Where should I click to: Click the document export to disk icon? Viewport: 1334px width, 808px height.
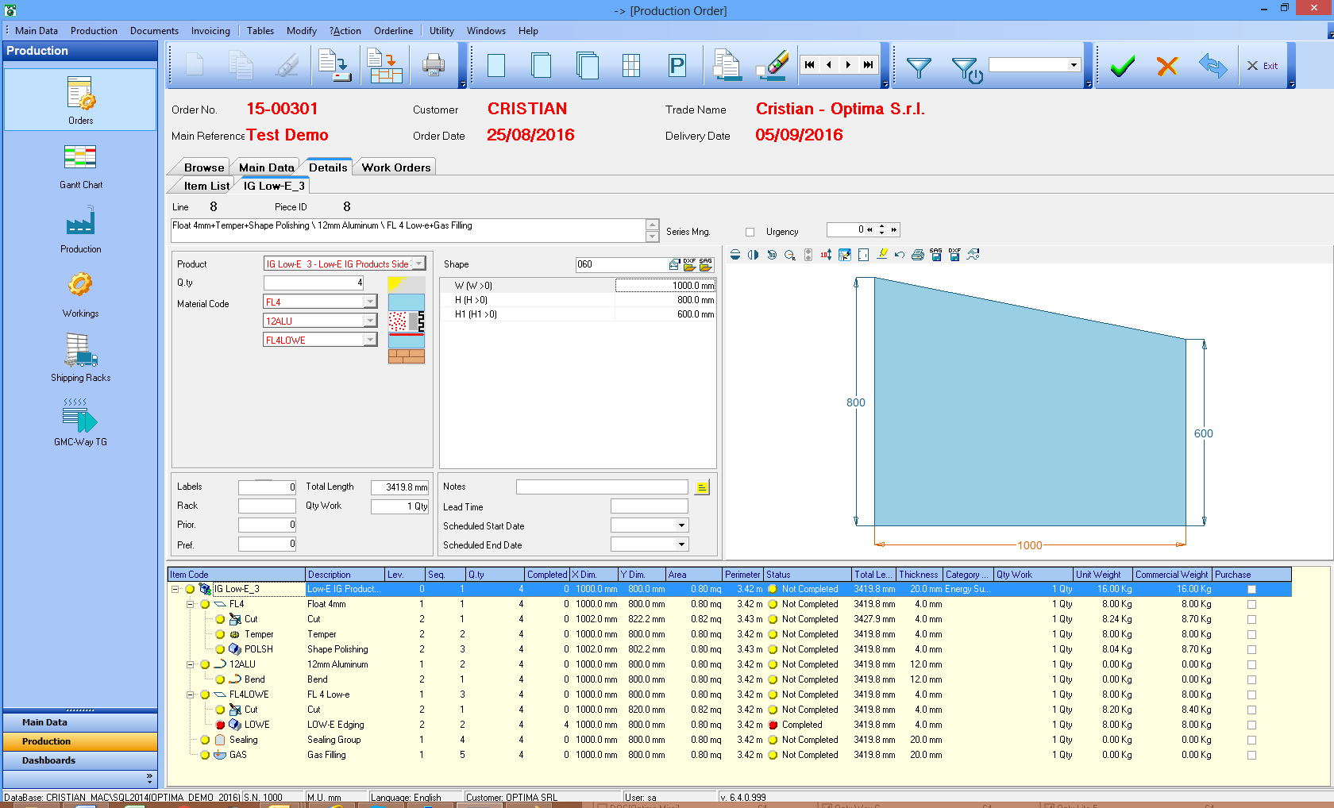pyautogui.click(x=334, y=65)
